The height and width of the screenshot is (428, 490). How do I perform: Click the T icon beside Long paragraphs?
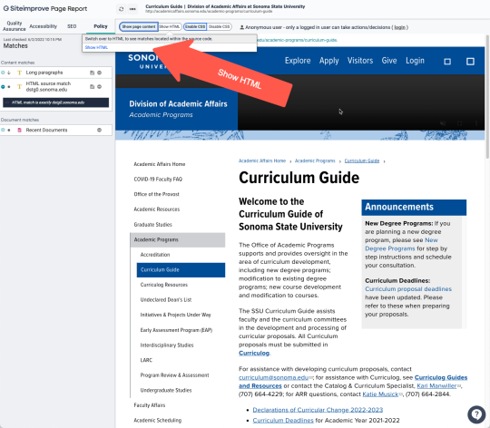click(x=19, y=73)
